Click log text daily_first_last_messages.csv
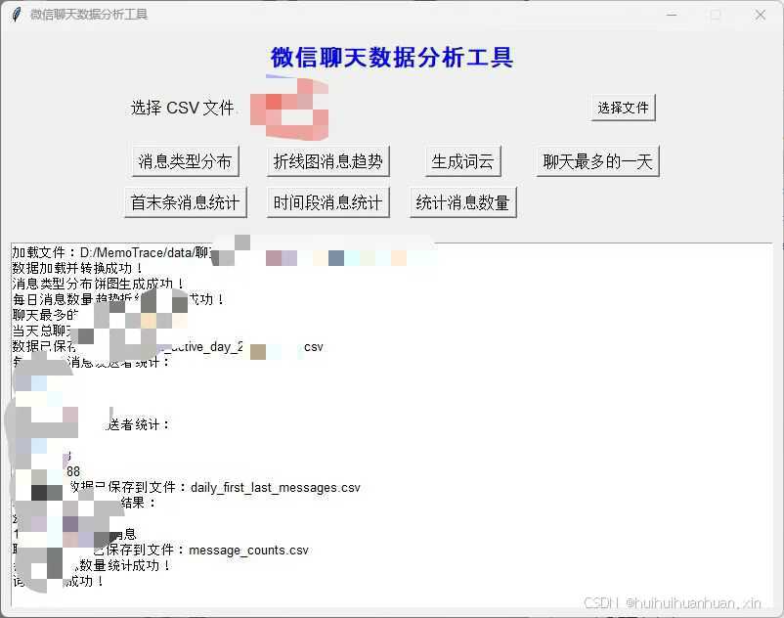 pyautogui.click(x=276, y=488)
